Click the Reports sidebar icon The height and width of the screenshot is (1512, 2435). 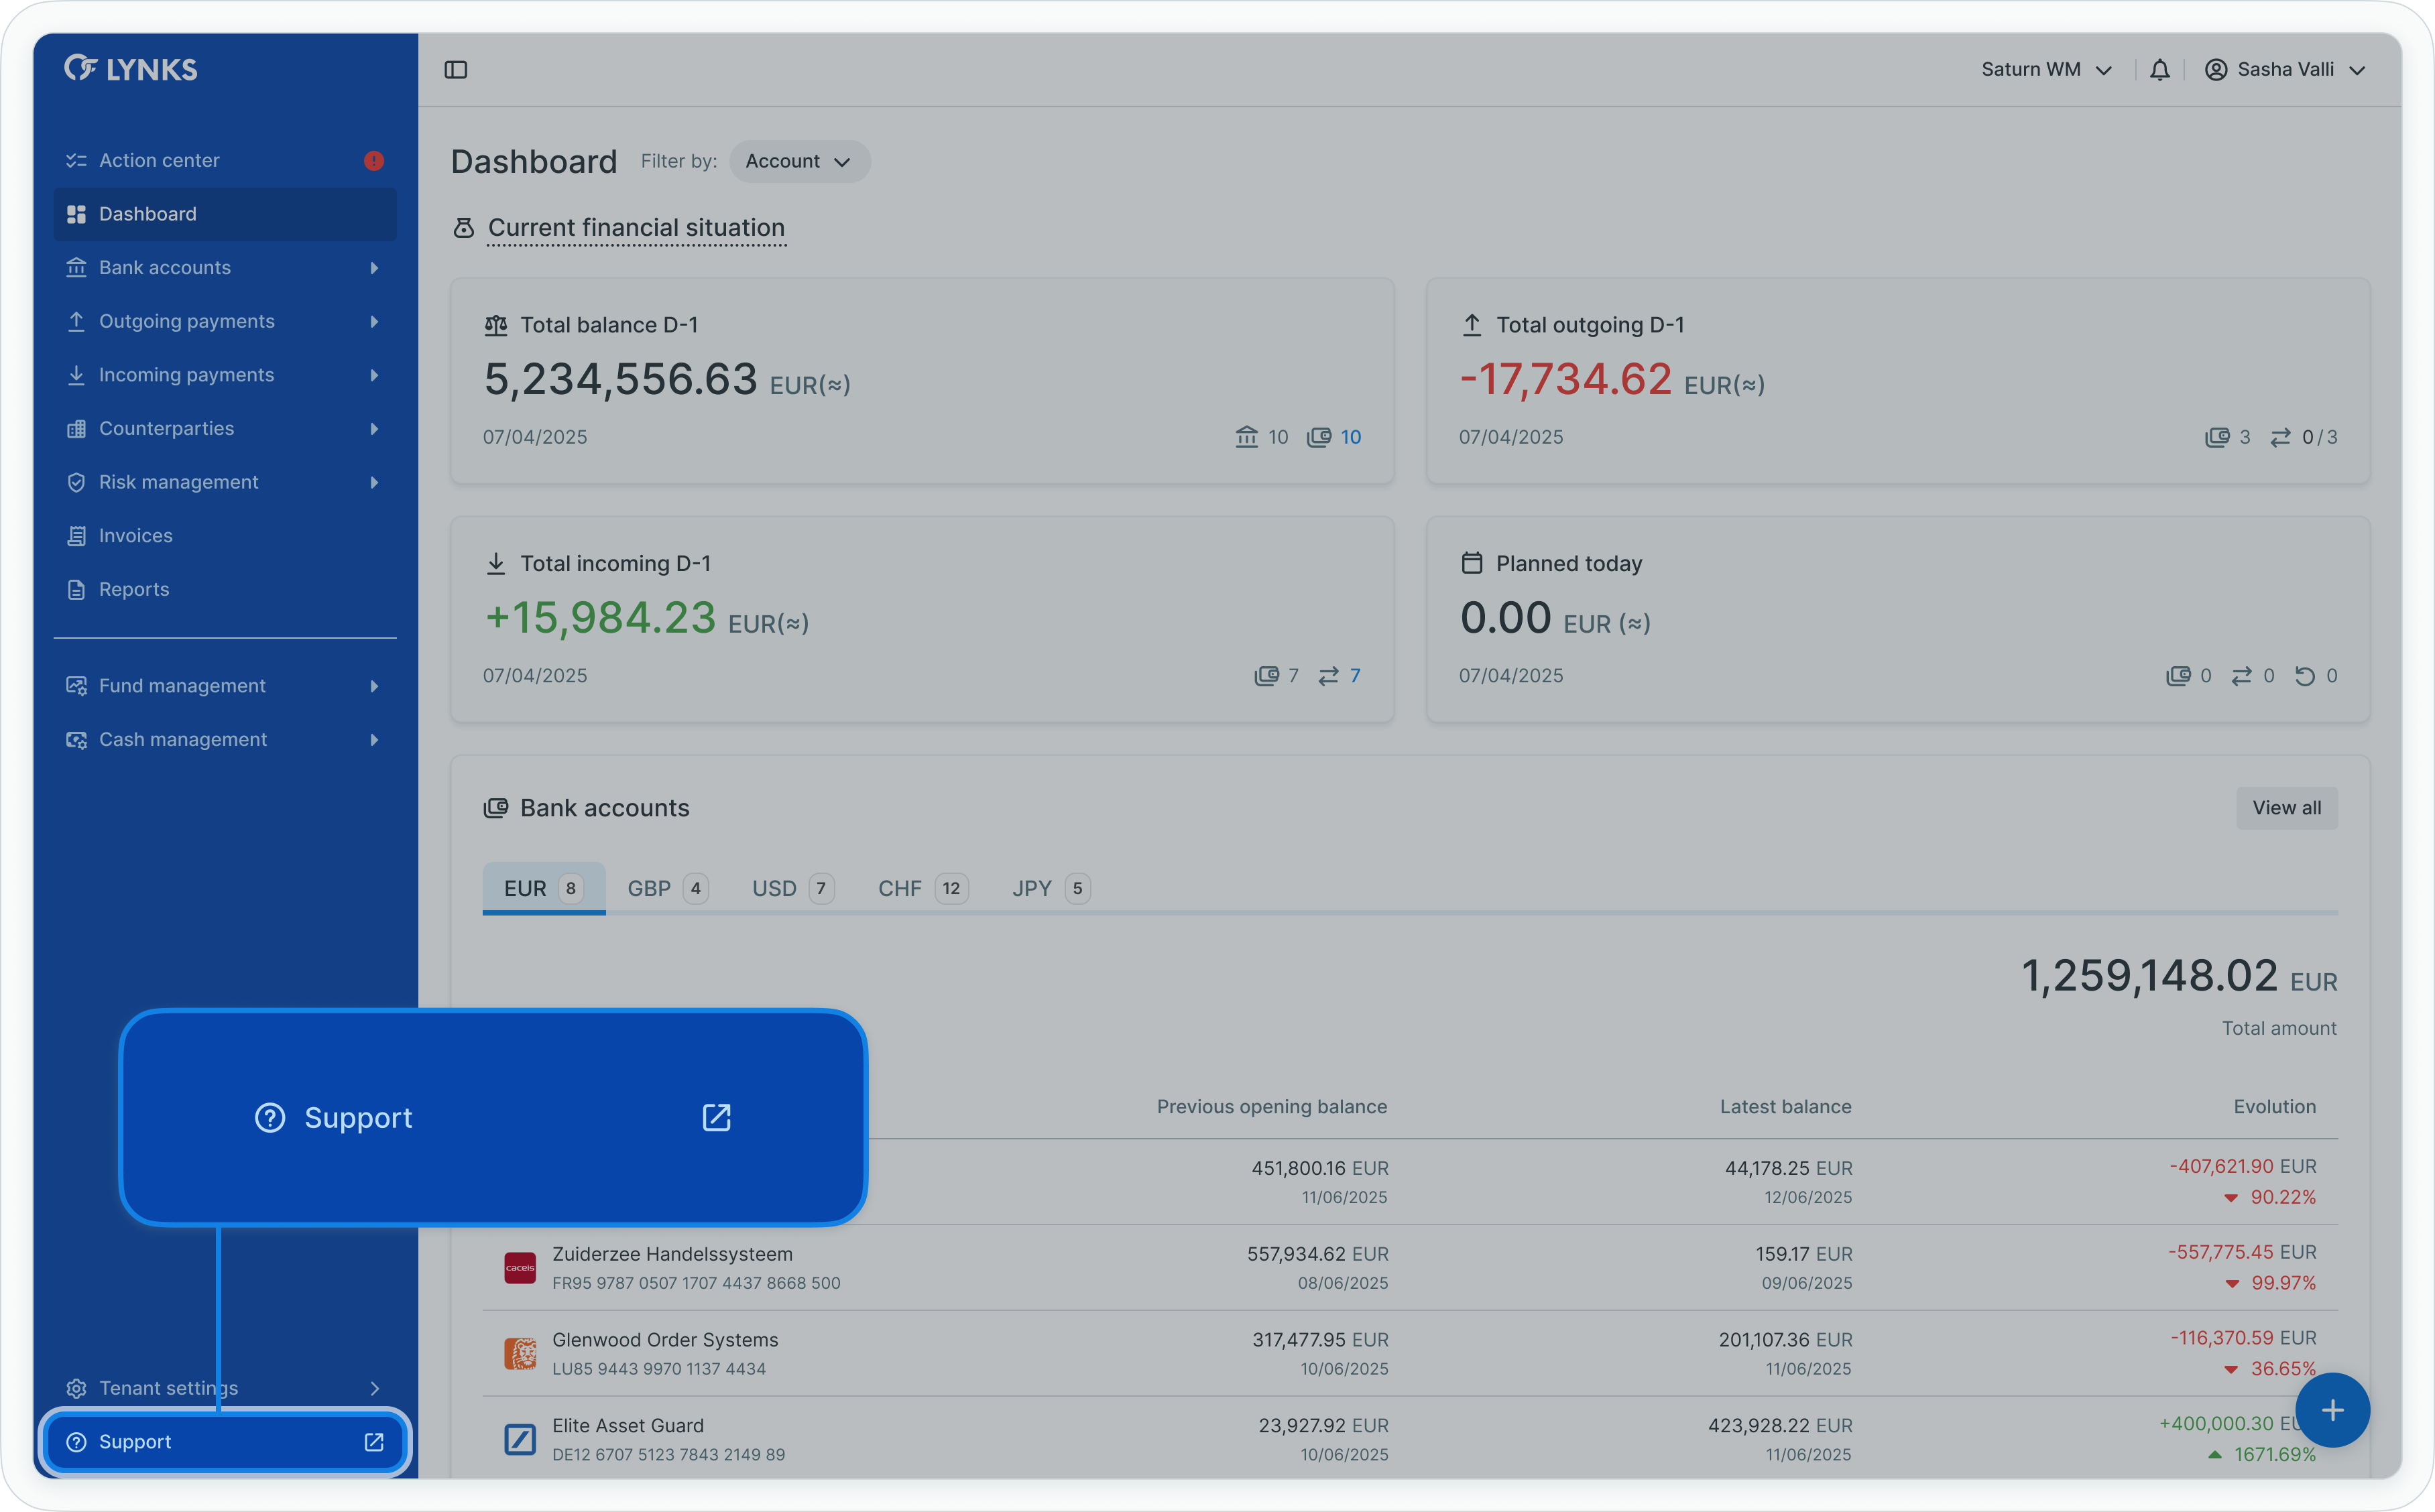point(76,590)
